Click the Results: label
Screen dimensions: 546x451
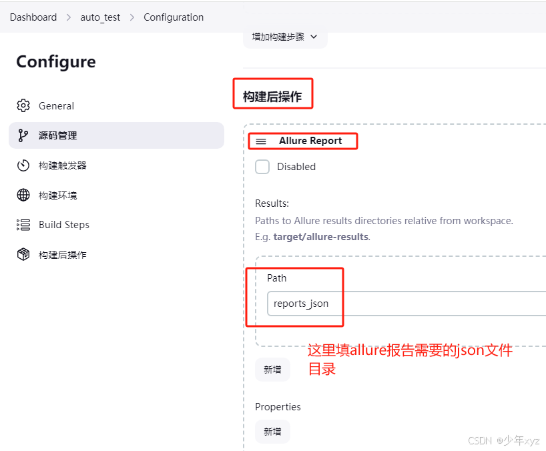pos(272,203)
